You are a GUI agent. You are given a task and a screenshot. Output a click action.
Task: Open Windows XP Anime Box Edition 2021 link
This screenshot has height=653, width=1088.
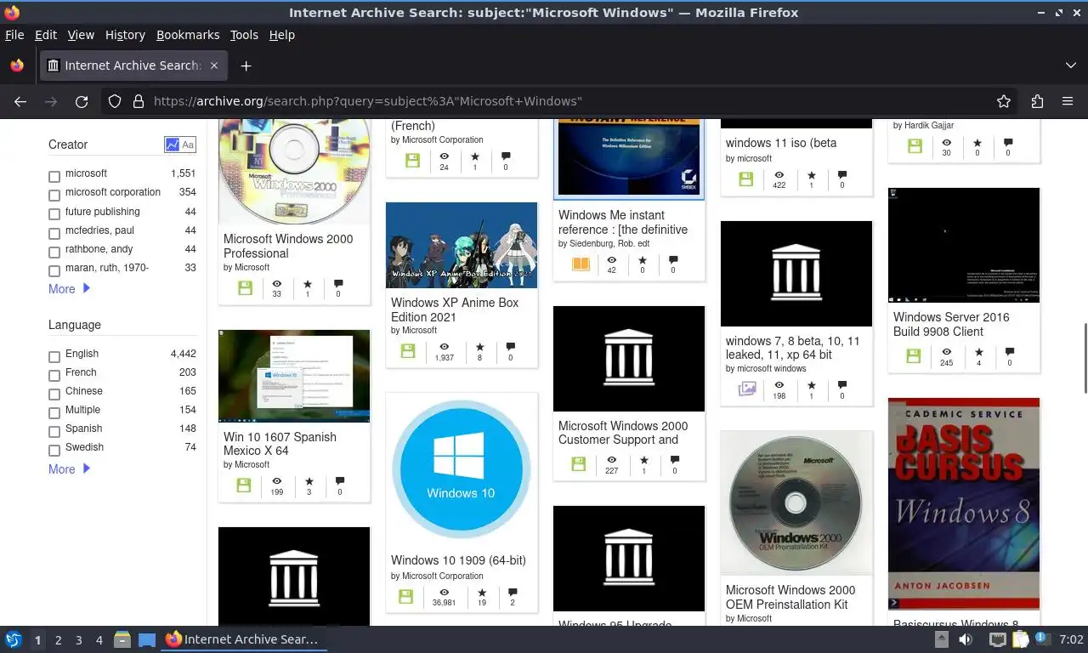(x=455, y=309)
